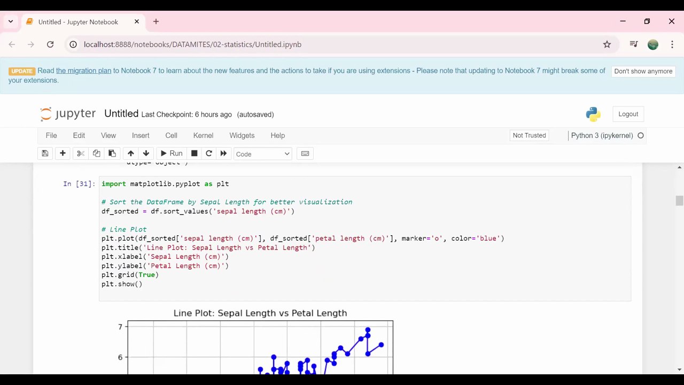684x385 pixels.
Task: Click the In [31] cell prompt
Action: tap(79, 184)
